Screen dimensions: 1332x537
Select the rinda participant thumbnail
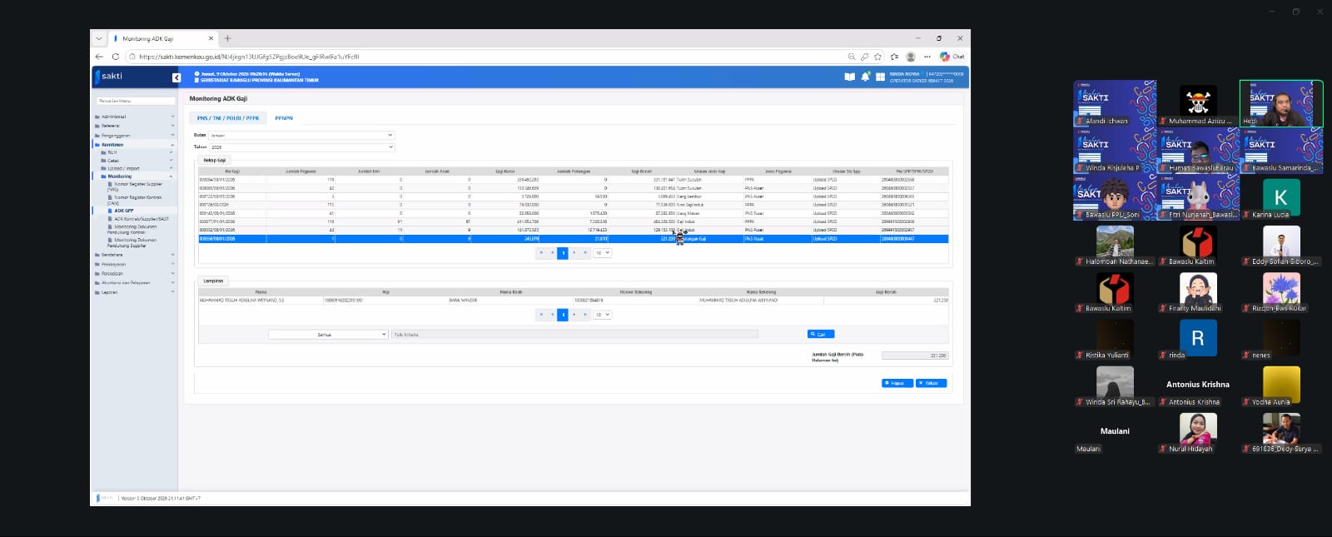point(1198,338)
